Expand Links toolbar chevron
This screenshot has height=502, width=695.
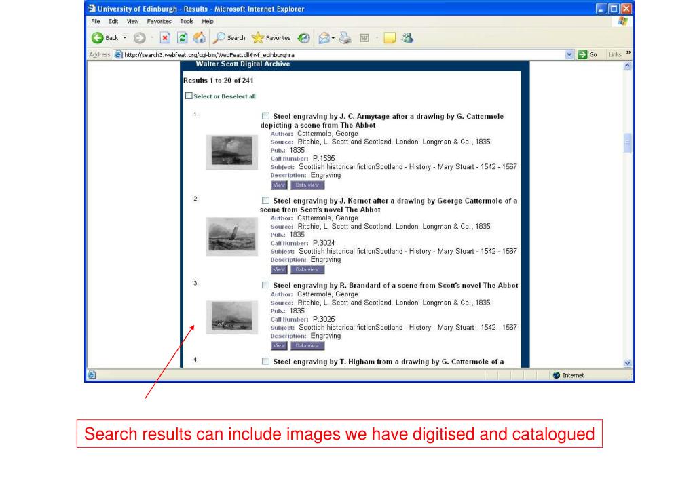coord(628,53)
